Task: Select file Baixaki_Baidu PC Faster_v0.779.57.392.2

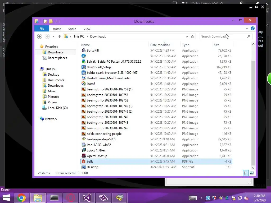Action: 114,61
